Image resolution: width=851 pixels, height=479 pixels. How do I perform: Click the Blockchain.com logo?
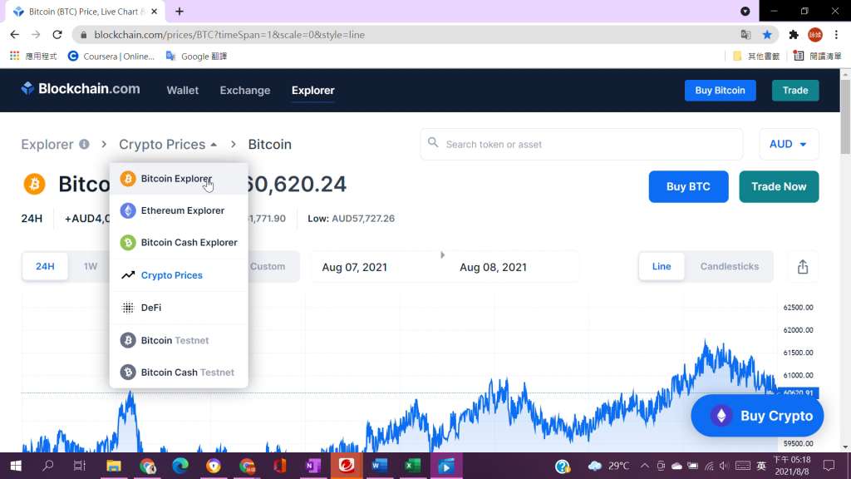81,88
